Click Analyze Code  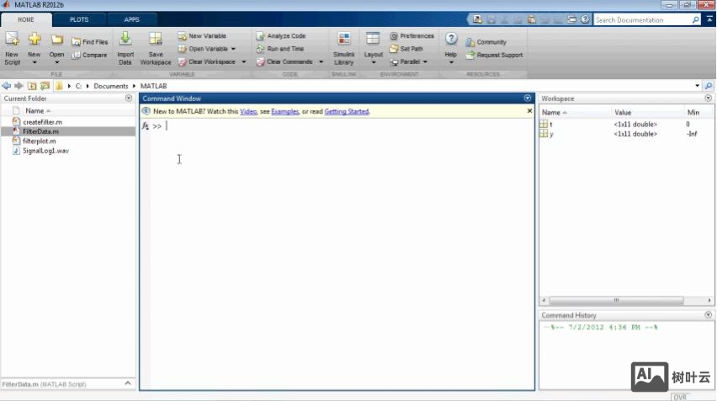tap(281, 35)
